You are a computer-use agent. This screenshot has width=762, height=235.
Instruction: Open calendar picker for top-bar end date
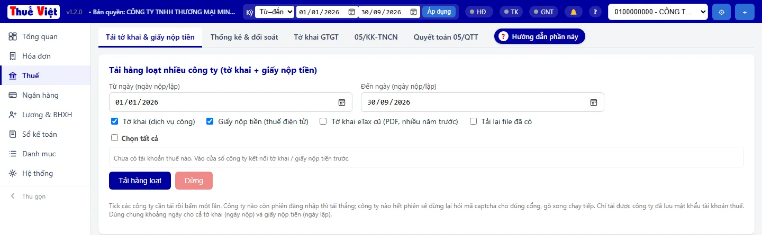[414, 12]
